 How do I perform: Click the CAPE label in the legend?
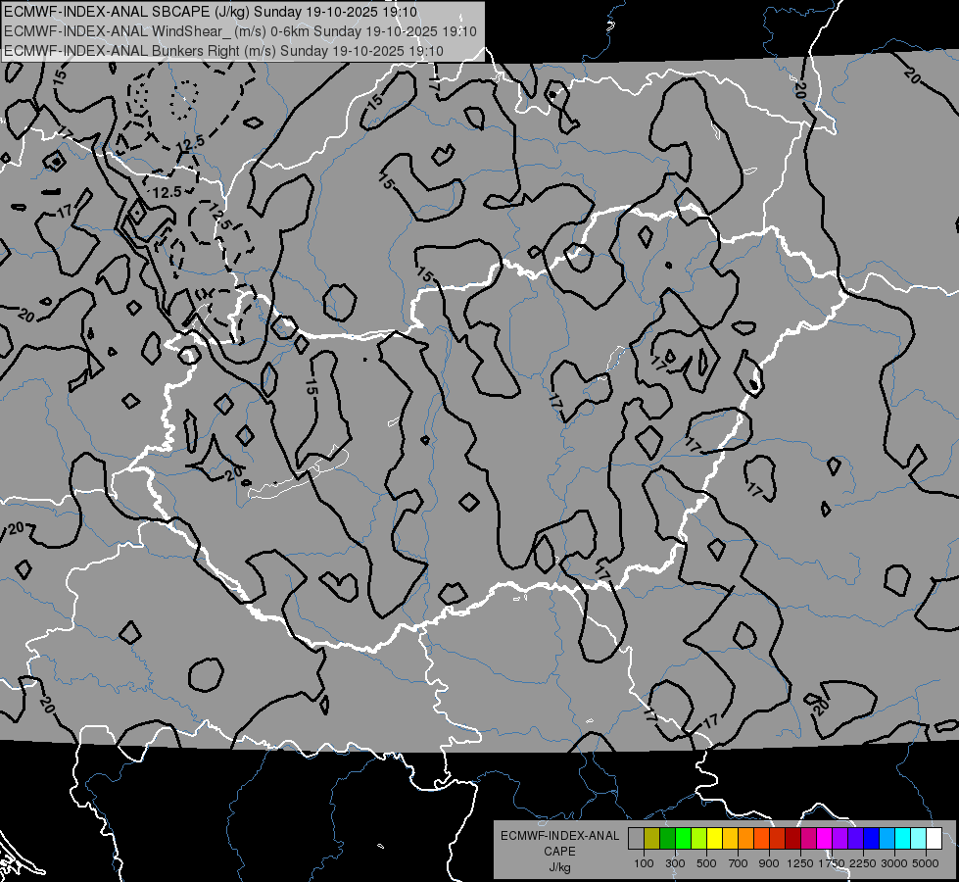[559, 852]
